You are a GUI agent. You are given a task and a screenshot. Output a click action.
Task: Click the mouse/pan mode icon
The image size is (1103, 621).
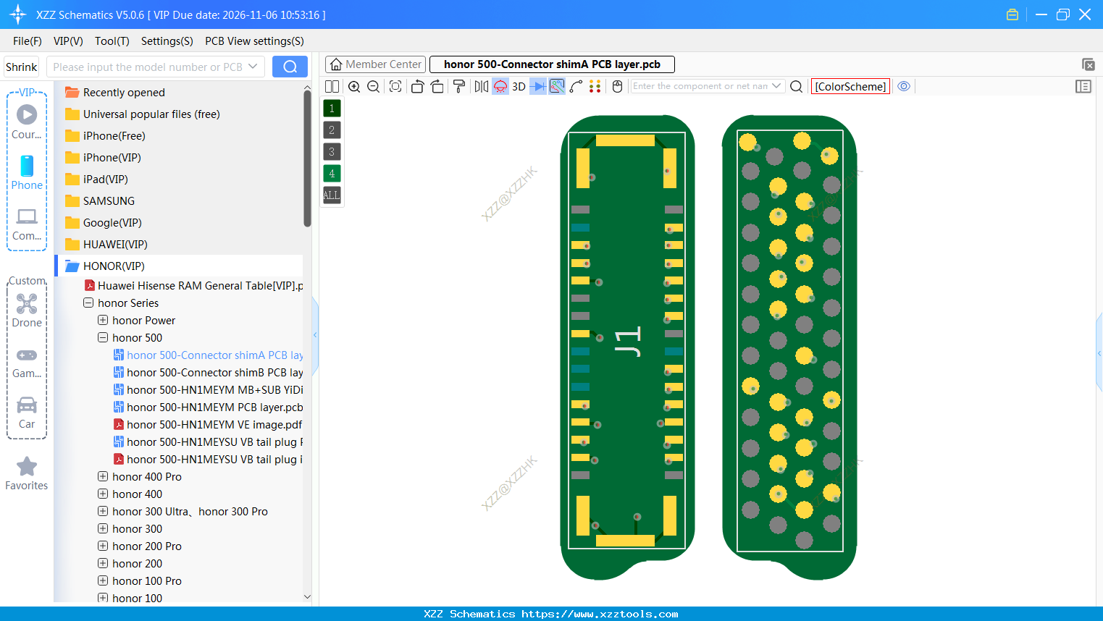[616, 86]
